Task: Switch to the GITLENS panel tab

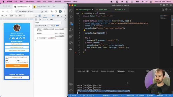Action: coord(131,71)
